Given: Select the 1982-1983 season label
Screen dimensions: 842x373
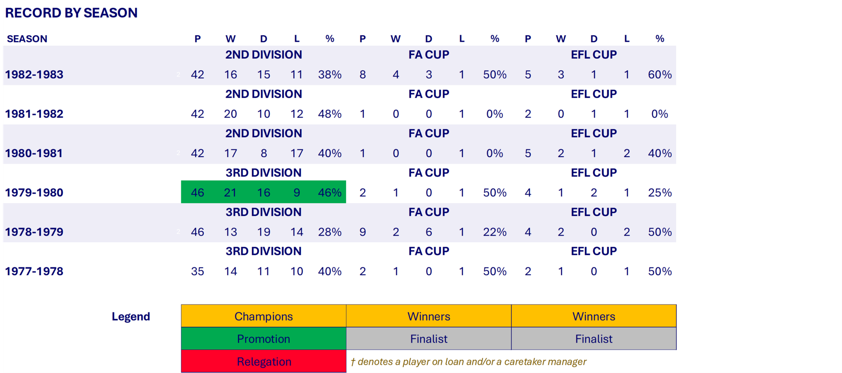Looking at the screenshot, I should click(34, 75).
